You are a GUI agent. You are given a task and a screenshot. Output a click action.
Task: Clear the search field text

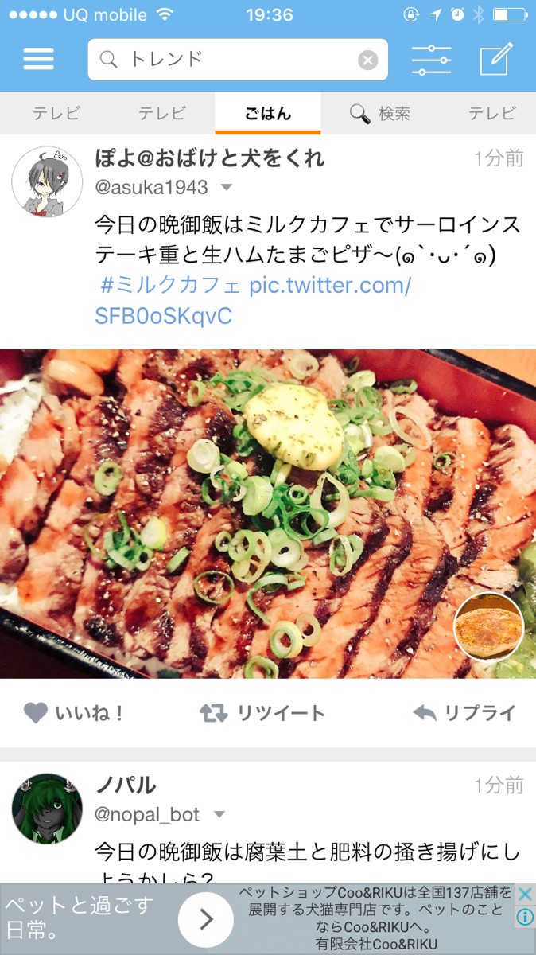(x=367, y=60)
